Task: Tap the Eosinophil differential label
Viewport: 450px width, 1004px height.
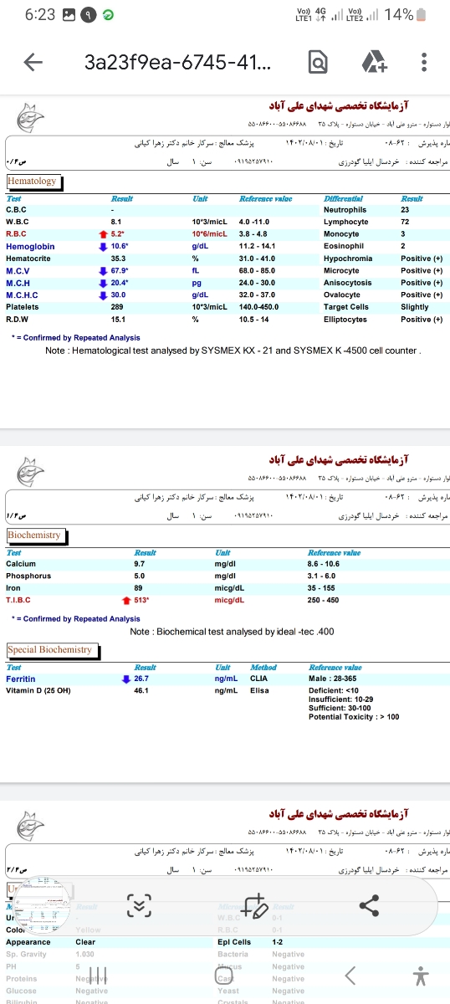Action: [343, 247]
